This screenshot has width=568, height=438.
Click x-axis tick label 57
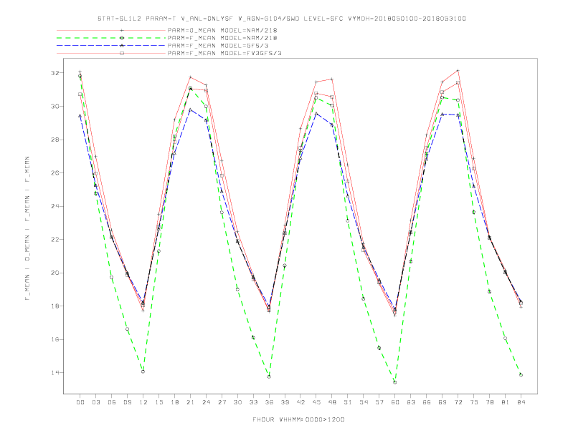point(379,402)
